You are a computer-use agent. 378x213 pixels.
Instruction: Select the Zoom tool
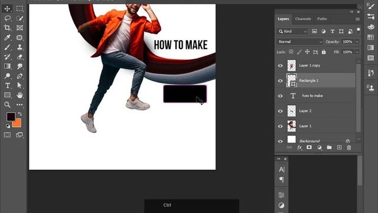point(7,105)
